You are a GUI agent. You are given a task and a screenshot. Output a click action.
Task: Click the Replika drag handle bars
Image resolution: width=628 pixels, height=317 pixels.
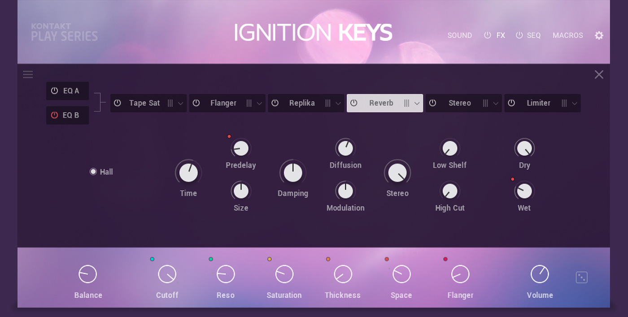pos(327,103)
